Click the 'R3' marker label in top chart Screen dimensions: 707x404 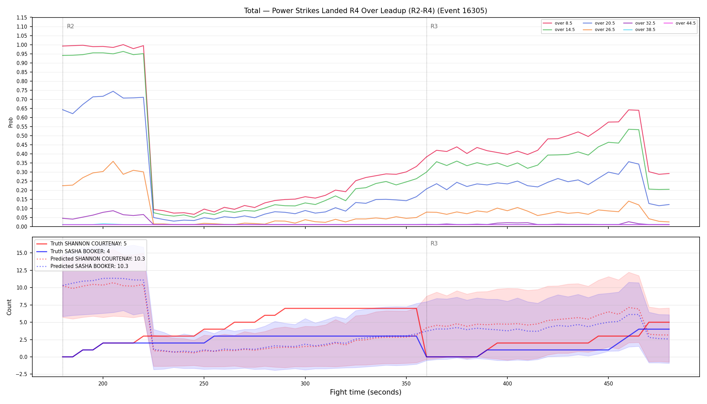coord(434,26)
